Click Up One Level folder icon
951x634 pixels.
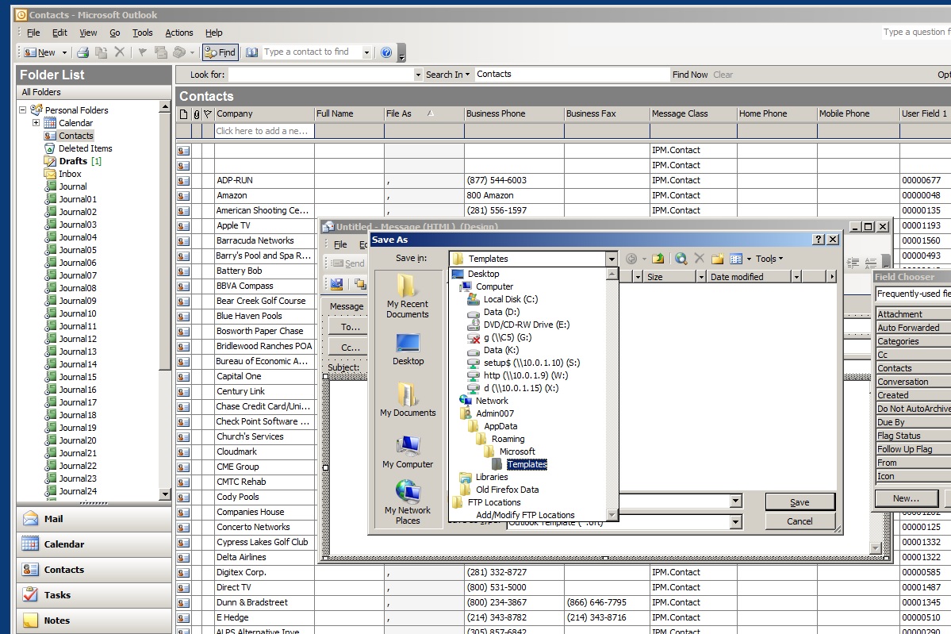tap(658, 259)
